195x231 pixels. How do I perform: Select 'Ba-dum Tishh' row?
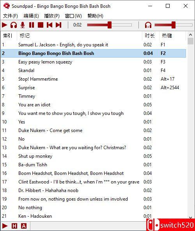[93, 165]
